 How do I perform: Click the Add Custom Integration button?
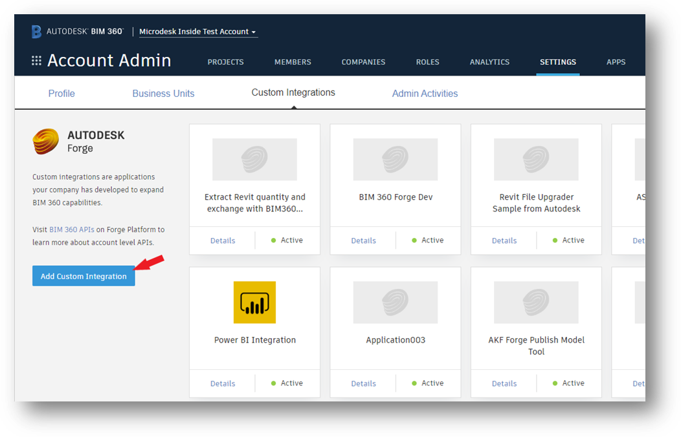point(84,276)
